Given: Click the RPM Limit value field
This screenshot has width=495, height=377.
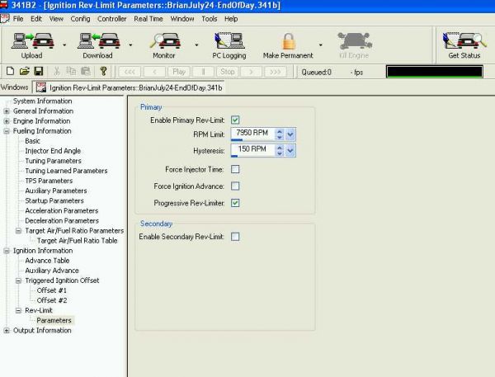Looking at the screenshot, I should click(x=252, y=132).
